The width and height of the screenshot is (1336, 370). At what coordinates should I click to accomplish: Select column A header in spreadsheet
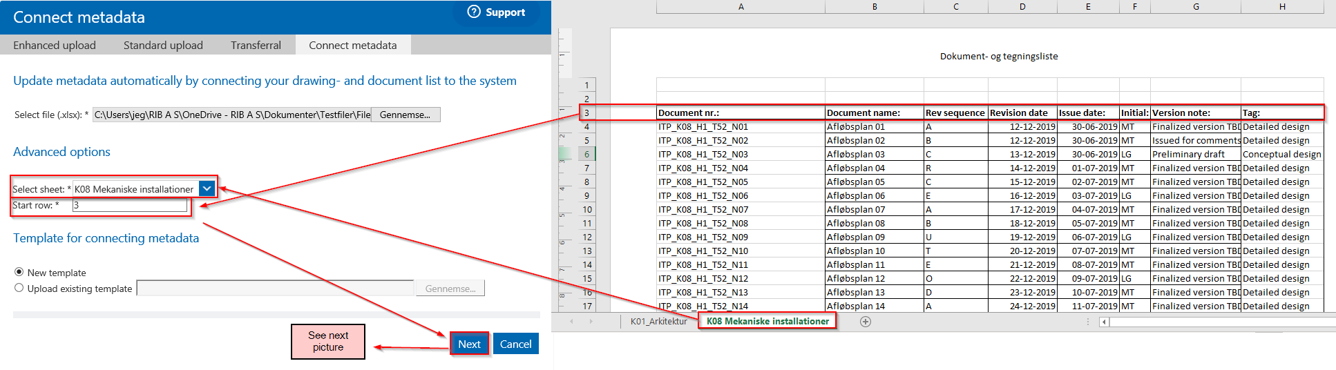741,7
